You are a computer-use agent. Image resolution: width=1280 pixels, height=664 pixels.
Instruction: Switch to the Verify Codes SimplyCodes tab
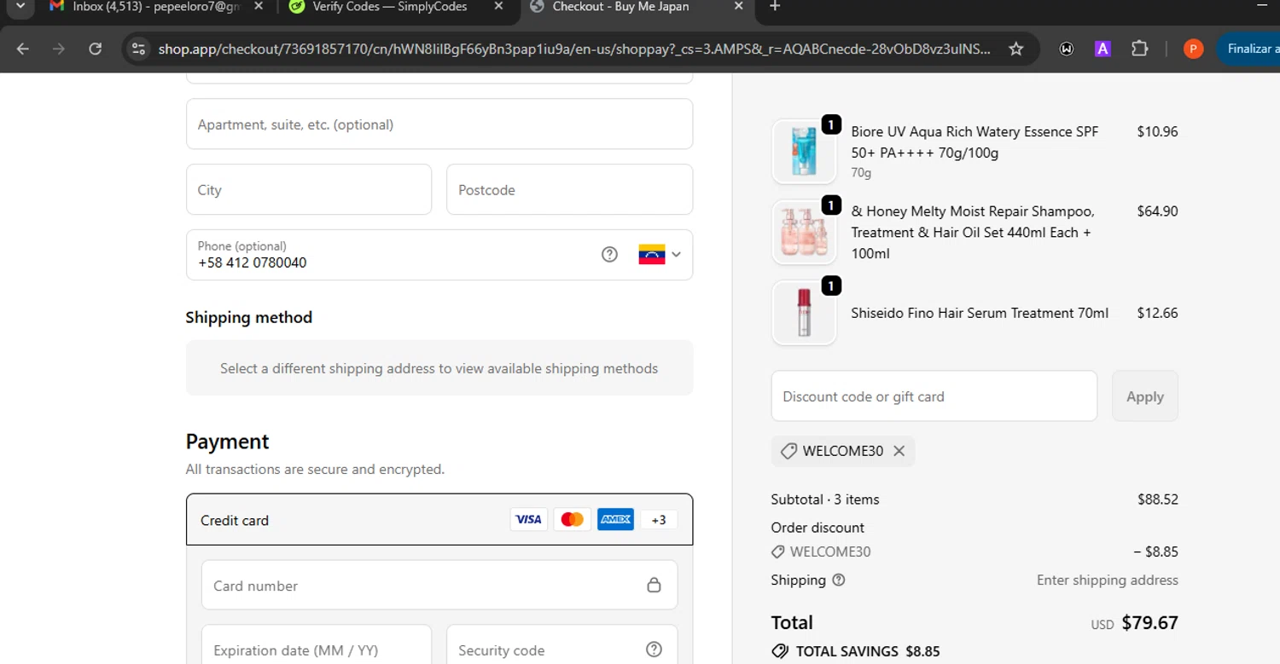pos(389,7)
